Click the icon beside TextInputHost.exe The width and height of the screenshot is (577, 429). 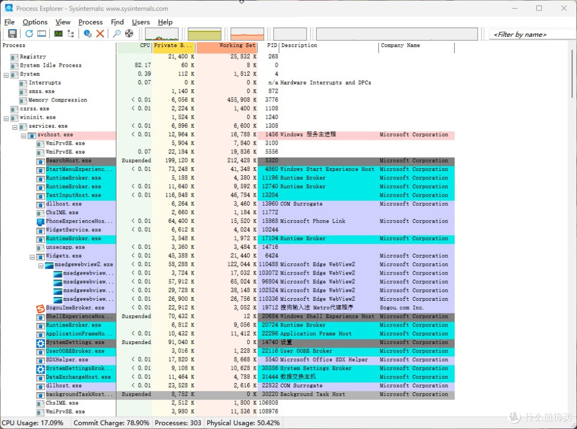pyautogui.click(x=40, y=196)
